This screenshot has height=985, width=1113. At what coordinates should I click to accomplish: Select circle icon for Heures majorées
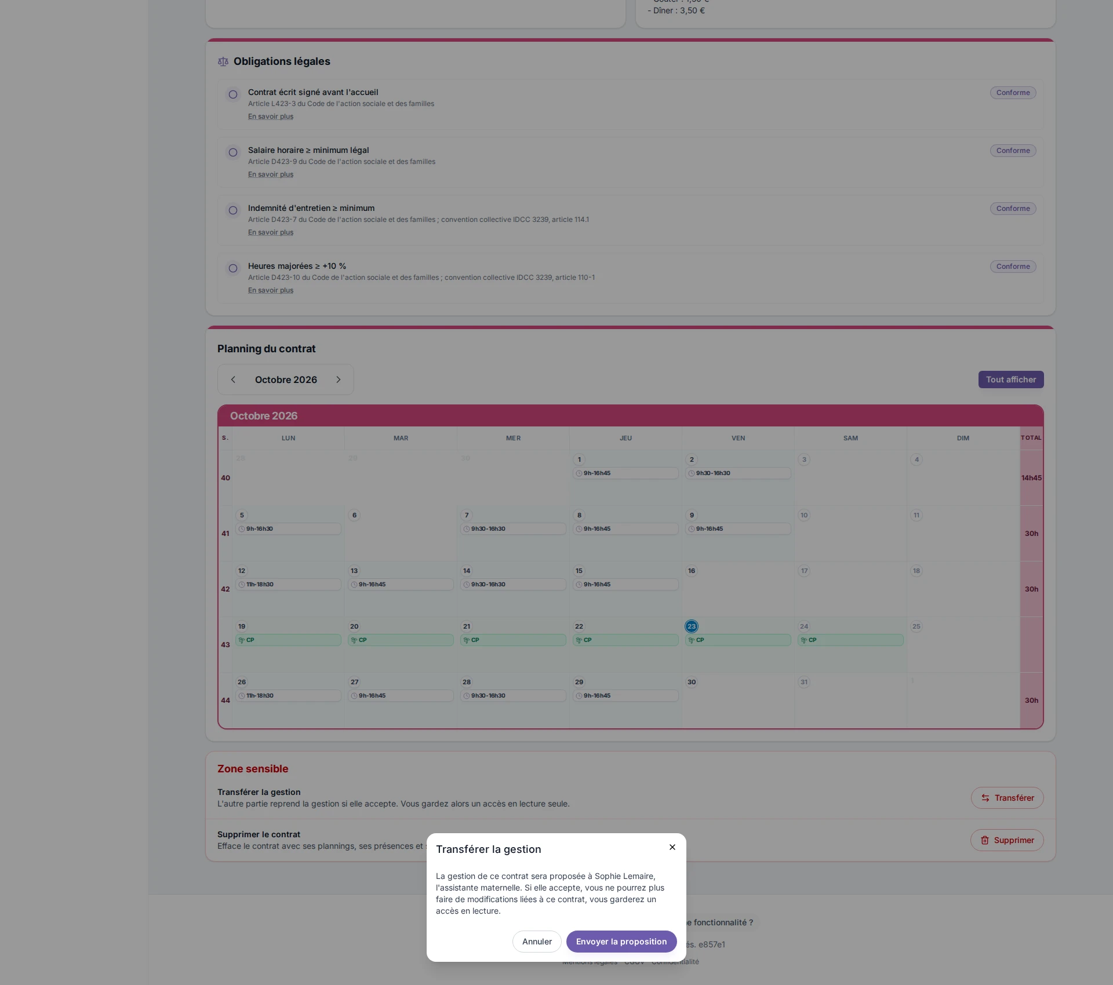click(233, 268)
